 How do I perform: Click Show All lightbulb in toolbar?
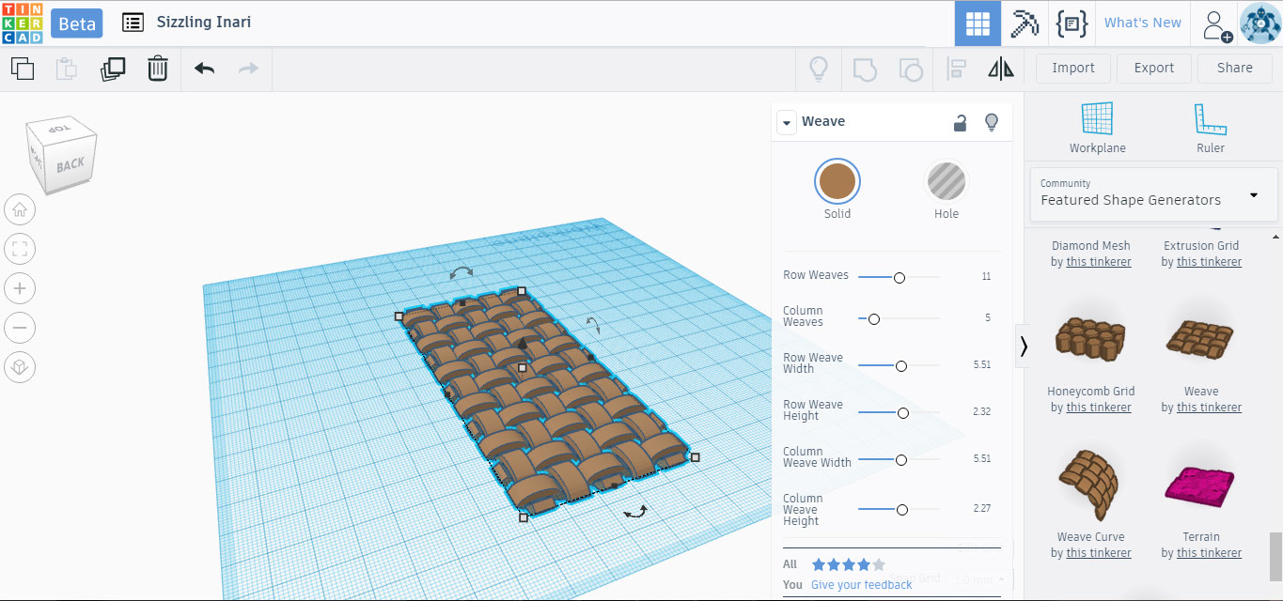click(819, 69)
